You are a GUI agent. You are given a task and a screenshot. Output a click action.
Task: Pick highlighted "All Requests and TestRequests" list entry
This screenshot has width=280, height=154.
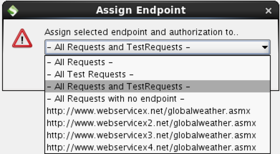[x=118, y=87]
